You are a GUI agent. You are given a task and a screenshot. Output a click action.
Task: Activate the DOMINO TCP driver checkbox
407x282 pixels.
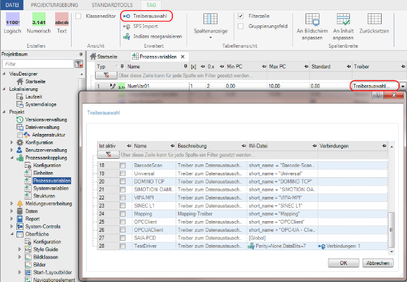(122, 181)
